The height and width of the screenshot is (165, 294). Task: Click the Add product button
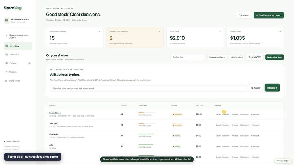pyautogui.click(x=236, y=57)
